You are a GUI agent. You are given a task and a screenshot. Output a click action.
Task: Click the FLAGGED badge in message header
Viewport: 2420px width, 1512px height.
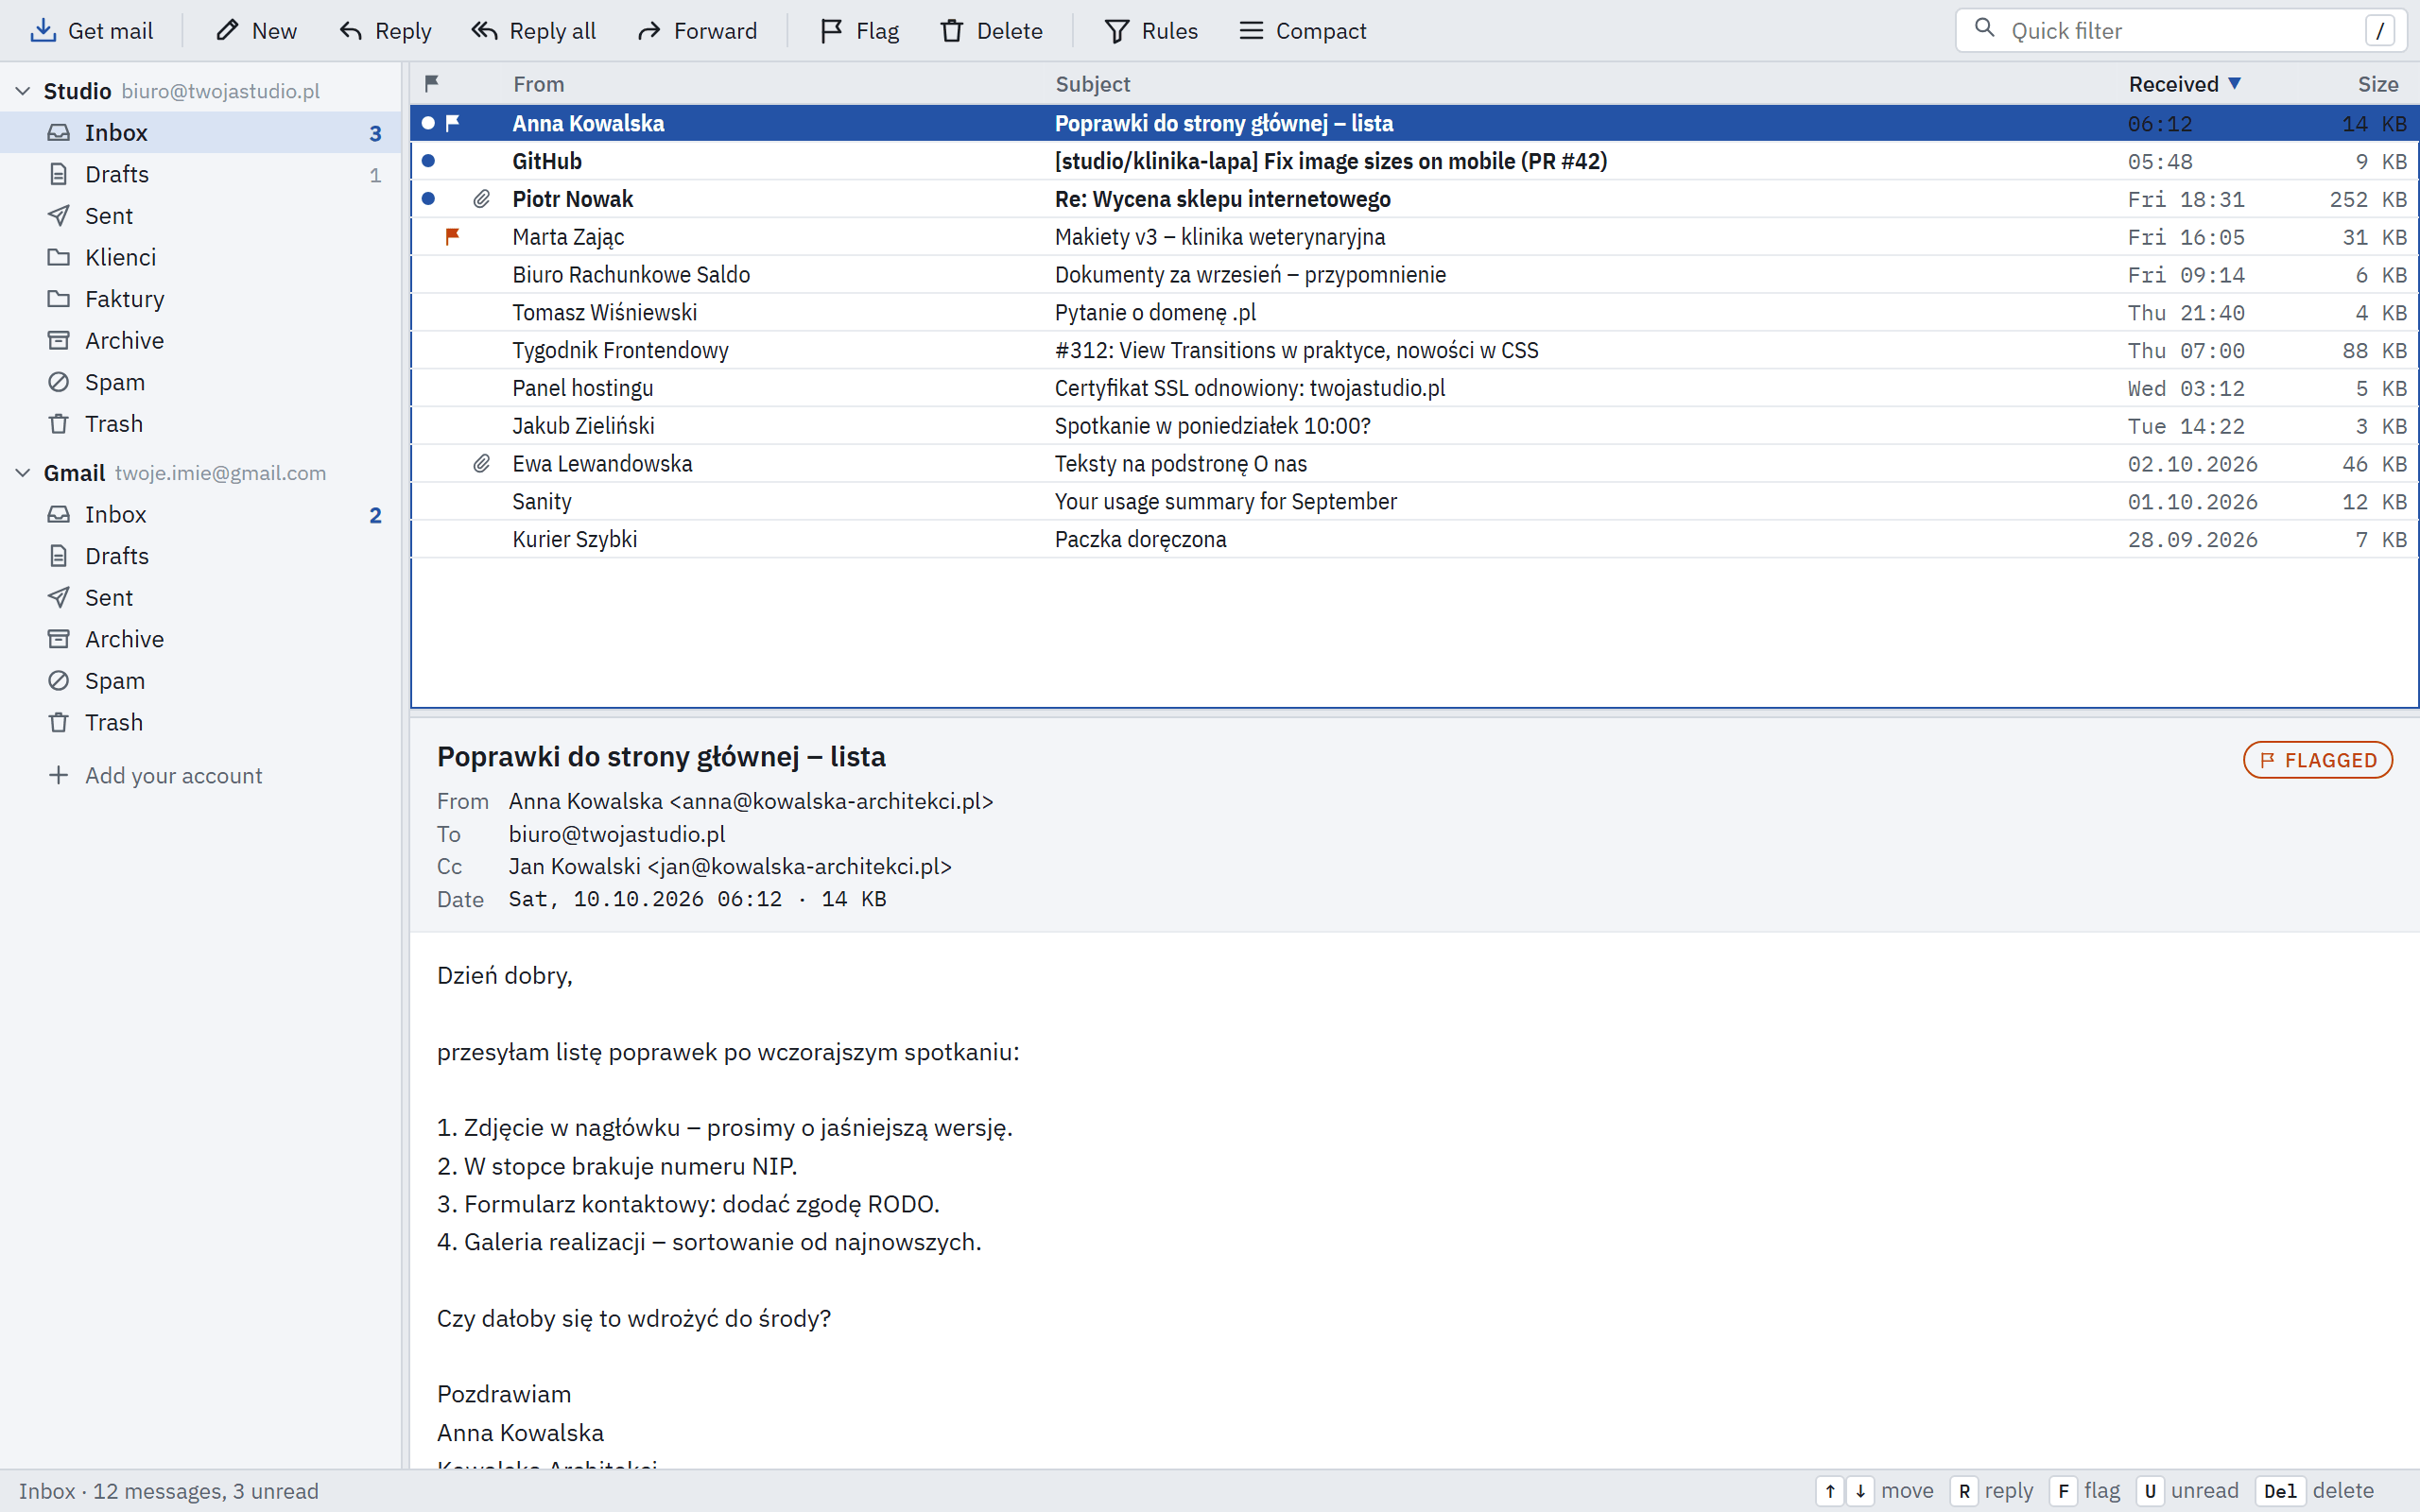[x=2317, y=760]
